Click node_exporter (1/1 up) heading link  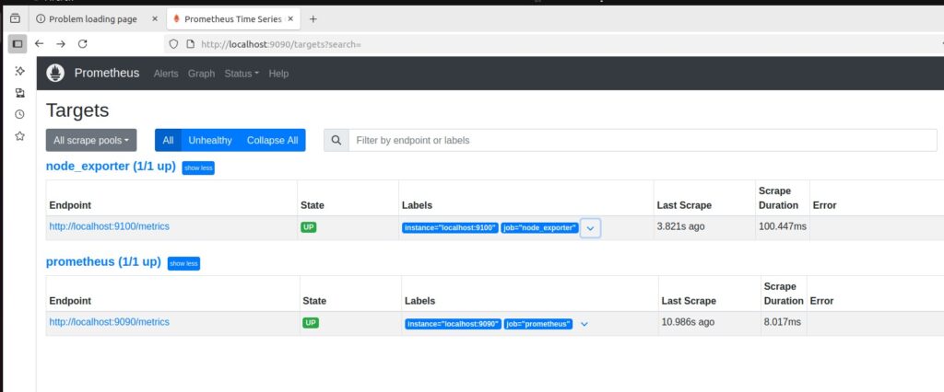[x=111, y=167]
